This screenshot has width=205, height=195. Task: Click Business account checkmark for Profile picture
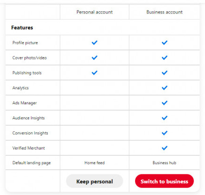[x=165, y=43]
